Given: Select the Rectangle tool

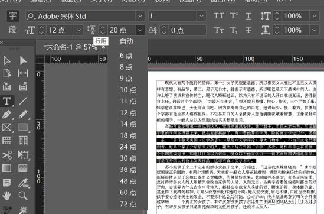Looking at the screenshot, I should pyautogui.click(x=23, y=128).
